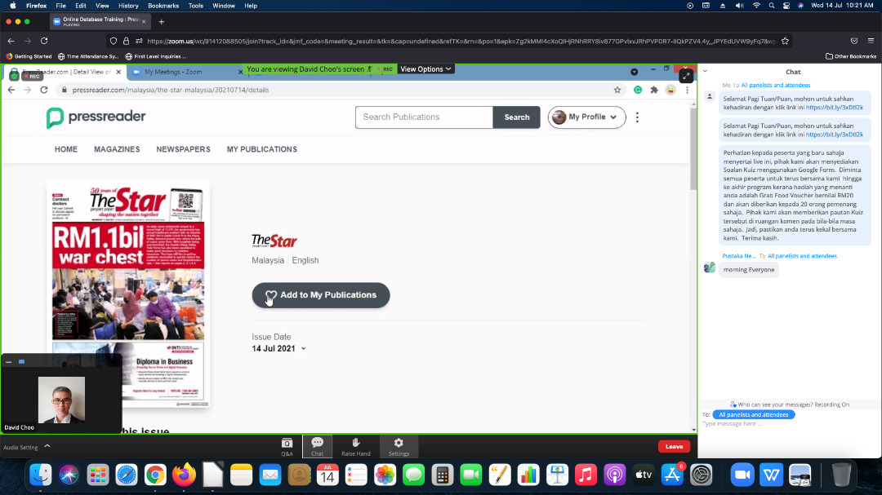Open the MY PUBLICATIONS tab

point(261,149)
